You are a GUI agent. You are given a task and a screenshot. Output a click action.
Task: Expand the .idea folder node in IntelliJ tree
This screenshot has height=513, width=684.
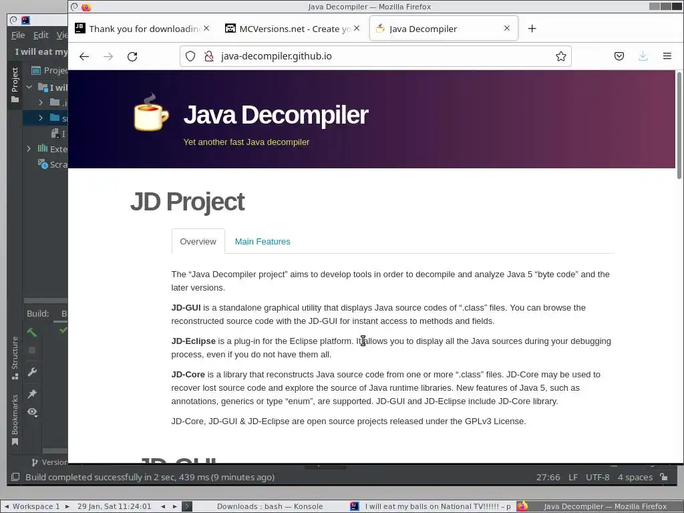(x=41, y=102)
